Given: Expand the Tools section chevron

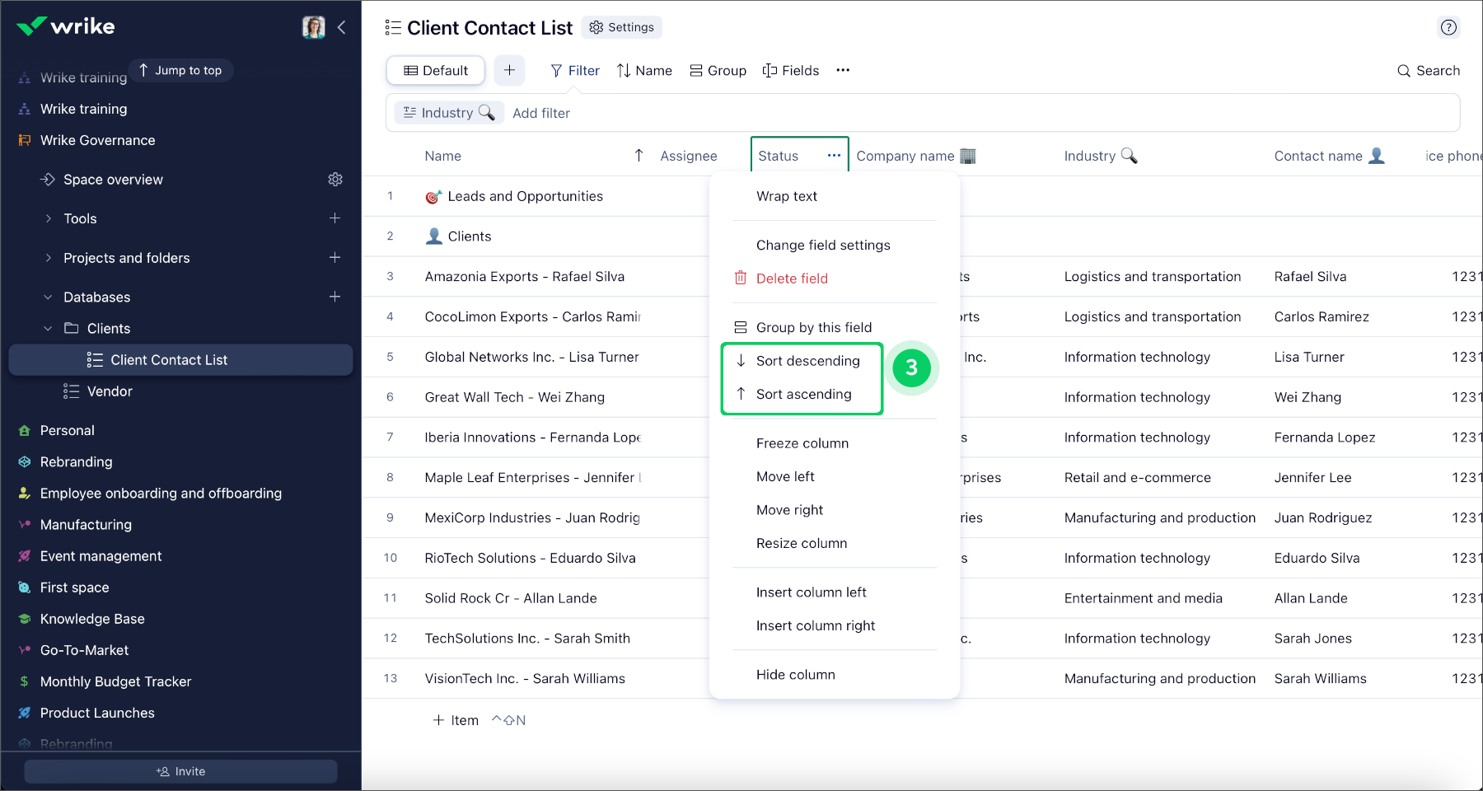Looking at the screenshot, I should click(48, 218).
